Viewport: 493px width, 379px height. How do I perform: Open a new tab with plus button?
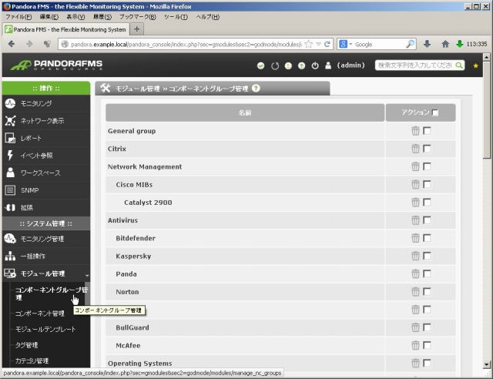[x=137, y=29]
